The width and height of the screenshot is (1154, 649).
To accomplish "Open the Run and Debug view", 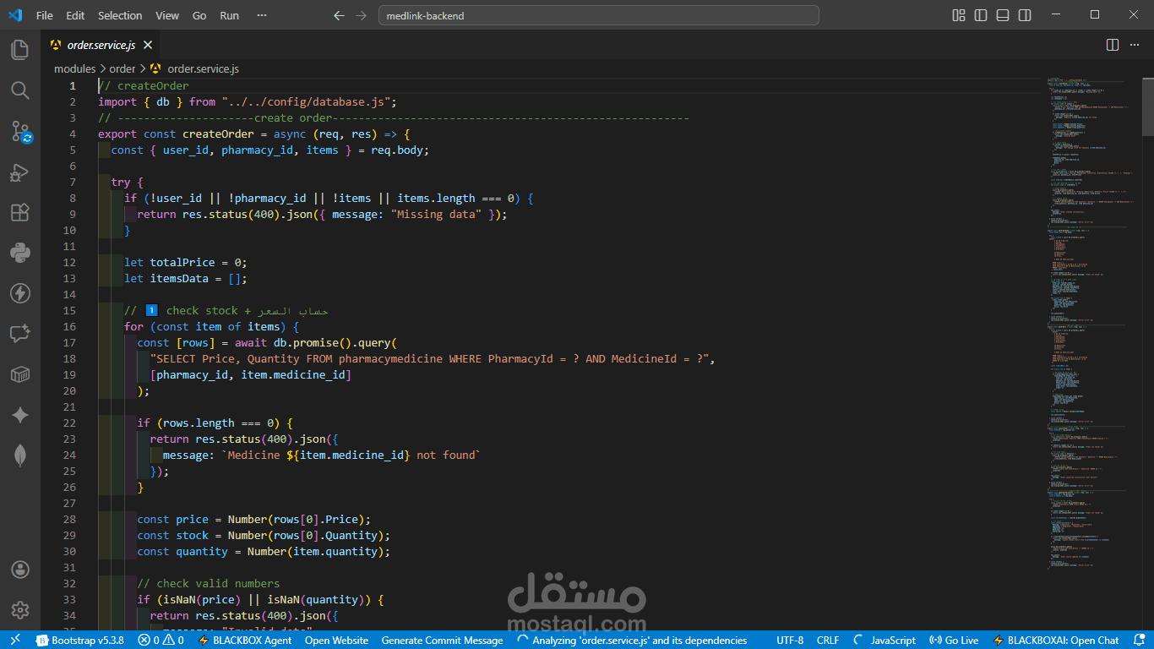I will tap(20, 172).
